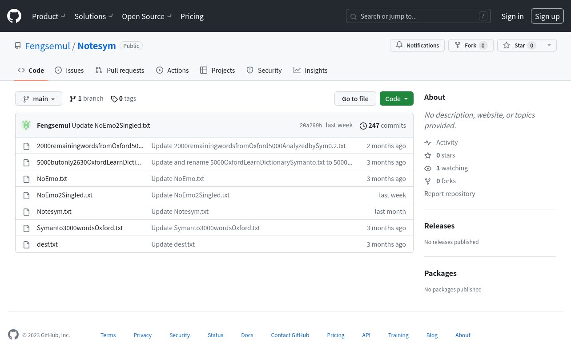571x362 pixels.
Task: Click the repository icon beside Fengsemul
Action: tap(18, 46)
